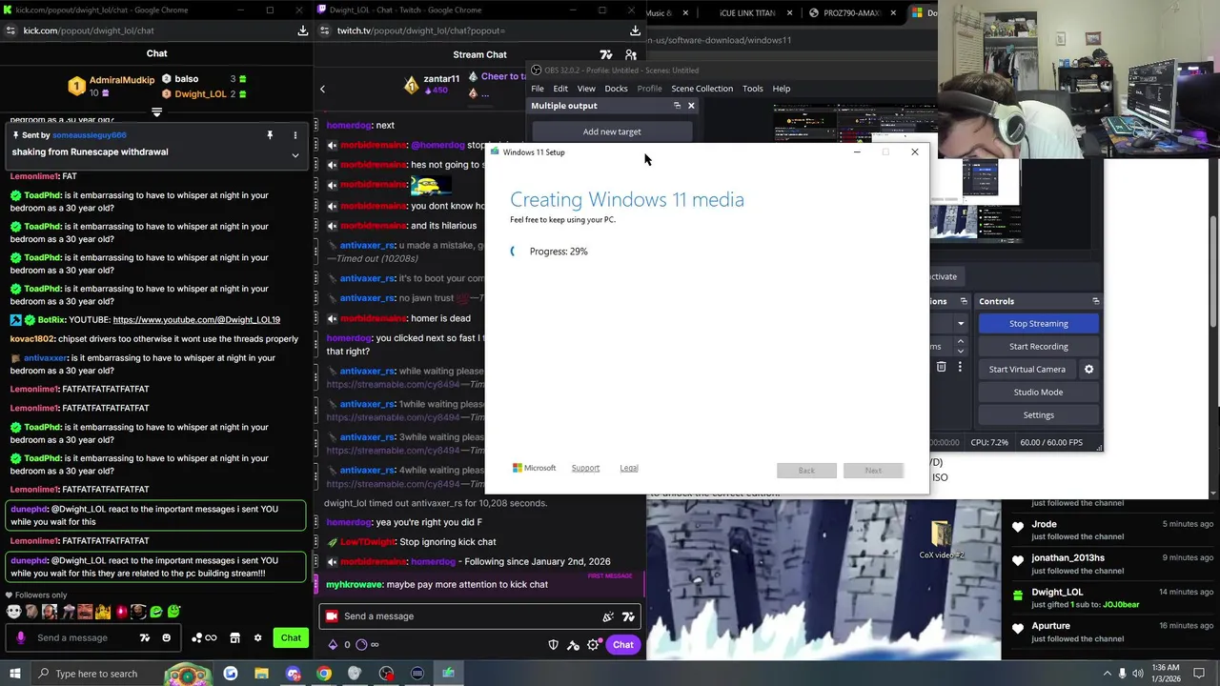Open File Explorer from the taskbar
1220x686 pixels.
click(x=261, y=674)
